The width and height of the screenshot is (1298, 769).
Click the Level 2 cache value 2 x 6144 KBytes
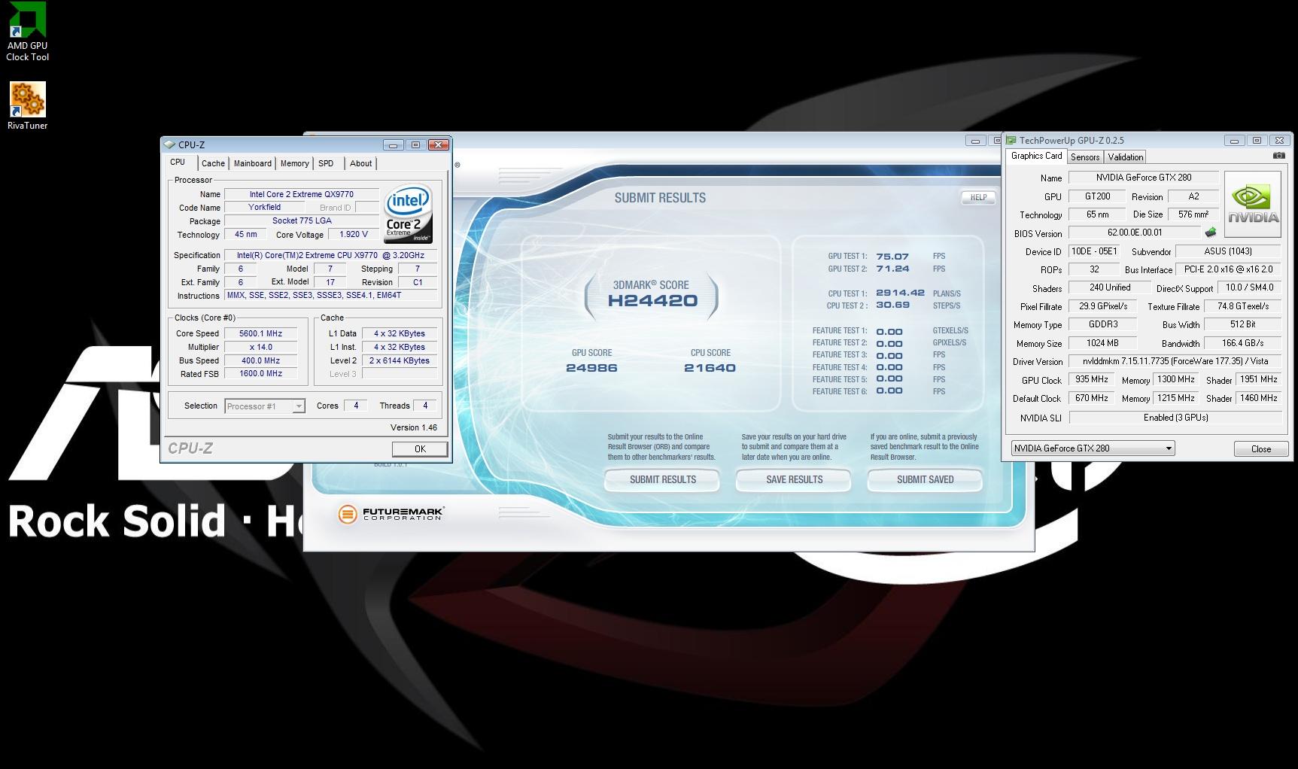point(399,360)
